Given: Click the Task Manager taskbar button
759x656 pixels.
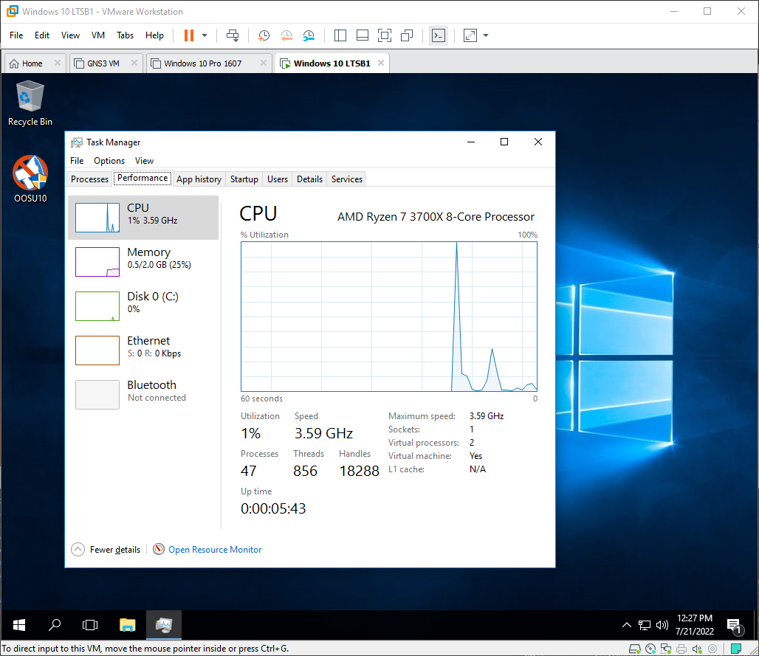Looking at the screenshot, I should 164,625.
